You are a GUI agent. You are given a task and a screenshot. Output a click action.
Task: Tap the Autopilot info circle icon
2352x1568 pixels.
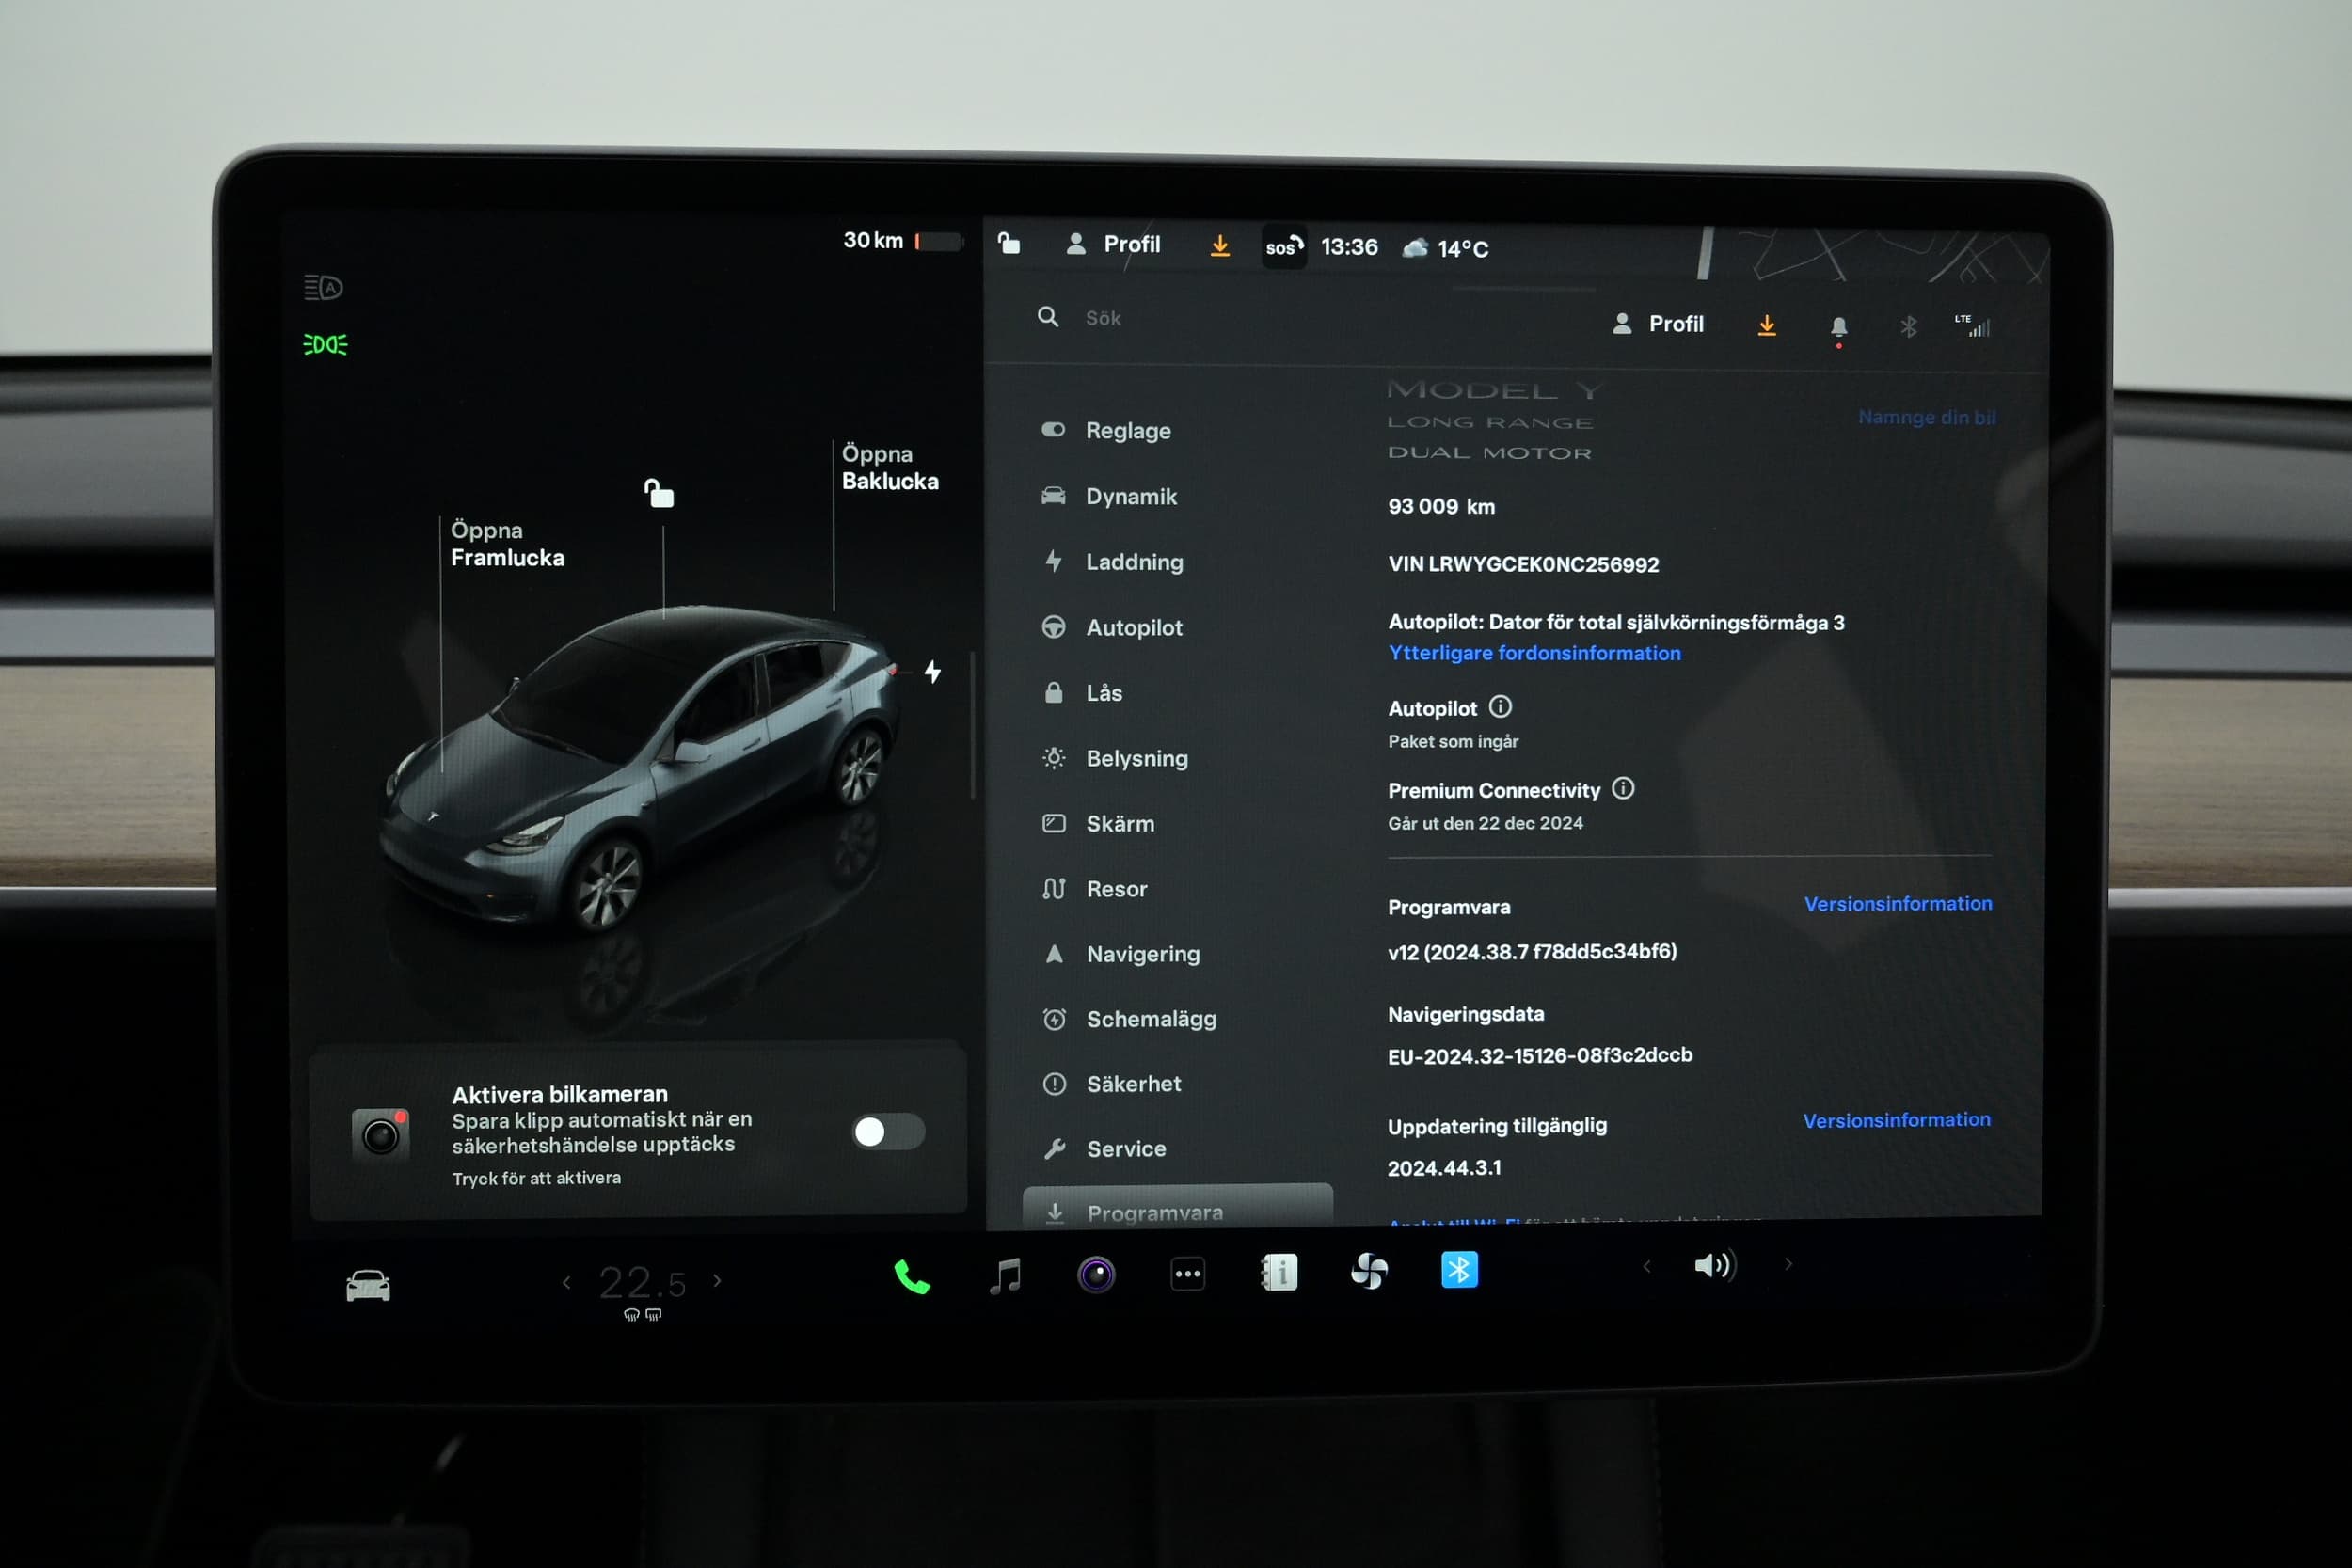tap(1500, 707)
